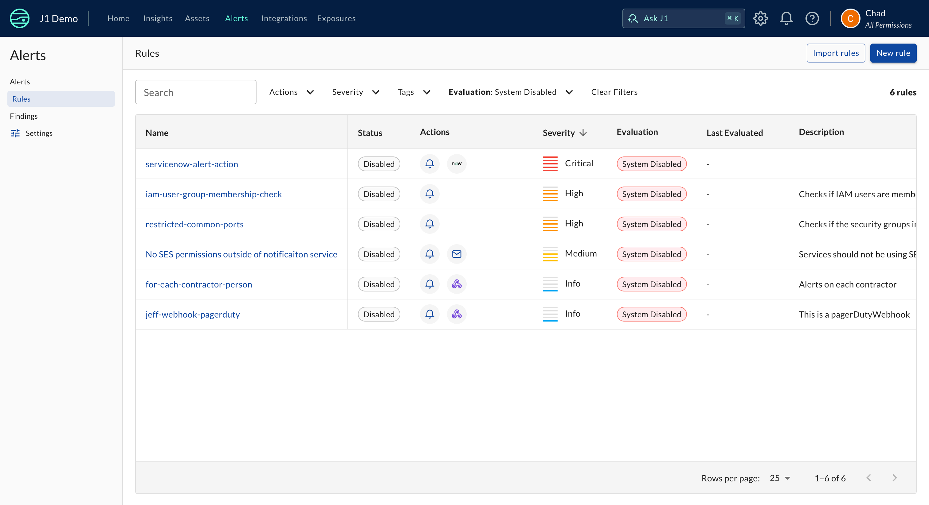Click bell icon for iam-user-group-membership-check

(x=429, y=194)
